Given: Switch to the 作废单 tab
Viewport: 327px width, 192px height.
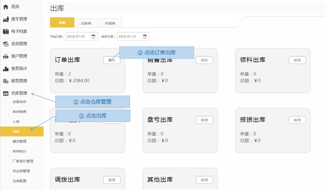Looking at the screenshot, I should (x=110, y=23).
